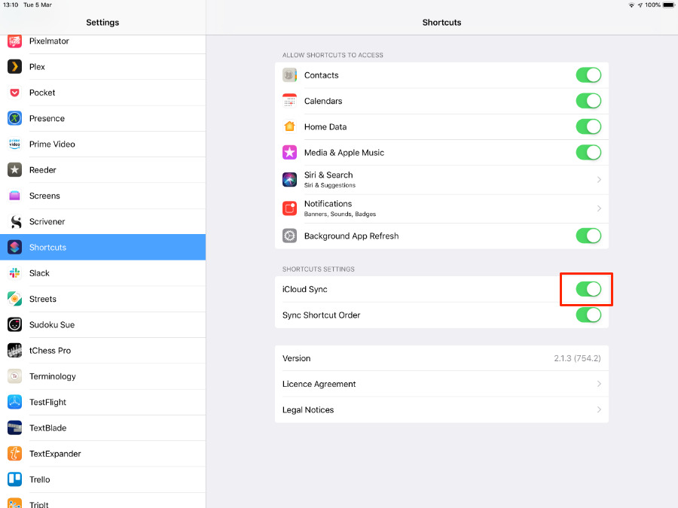Tap the 'TextExpander' app name
678x508 pixels.
[x=55, y=454]
